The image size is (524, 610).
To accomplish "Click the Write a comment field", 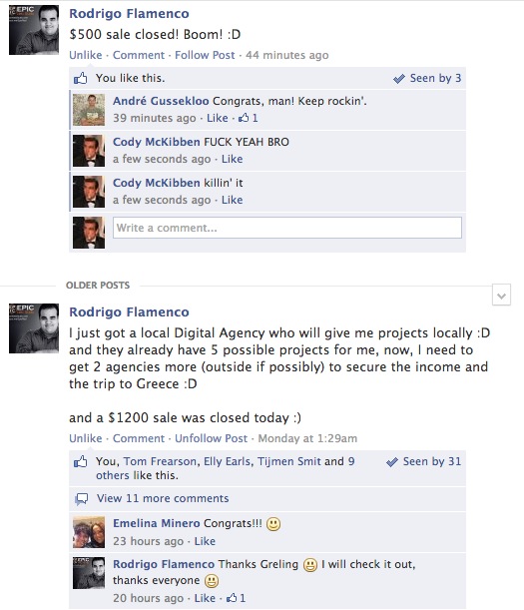I will (287, 228).
